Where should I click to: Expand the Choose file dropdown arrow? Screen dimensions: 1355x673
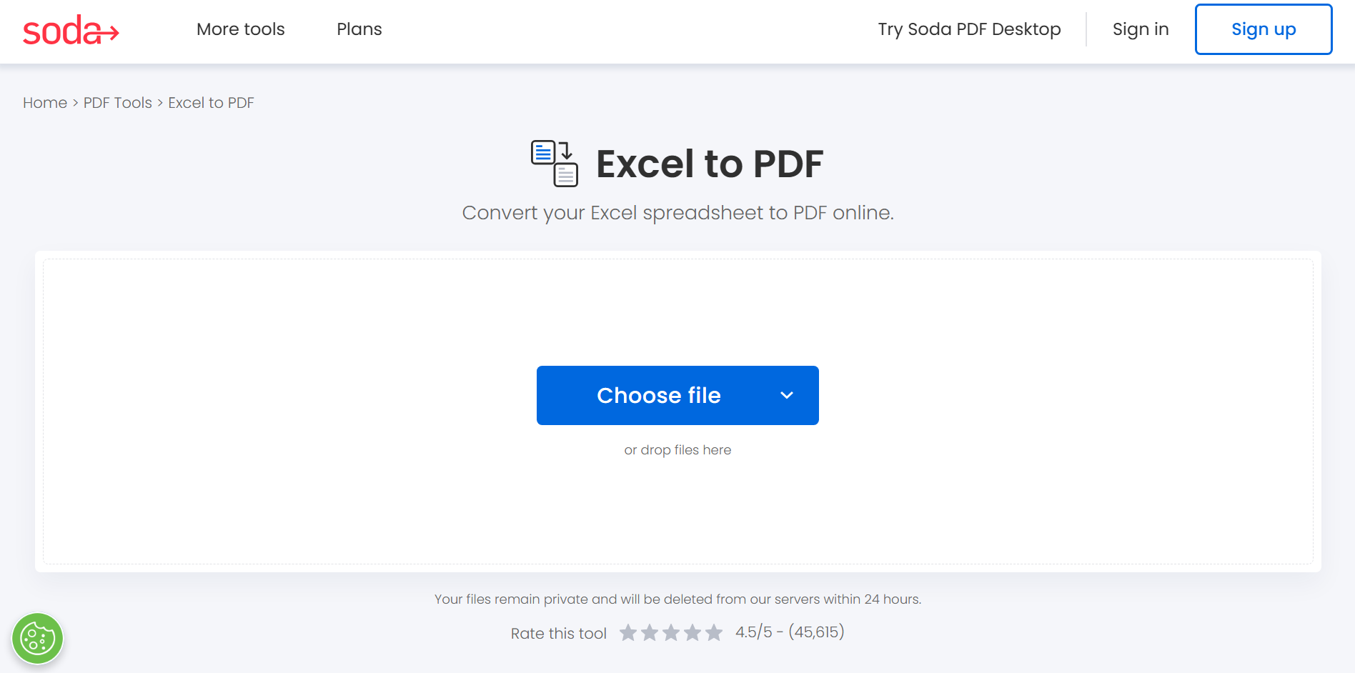click(x=787, y=396)
